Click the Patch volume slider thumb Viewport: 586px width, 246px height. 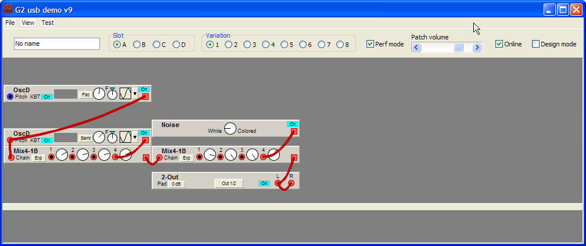coord(459,48)
